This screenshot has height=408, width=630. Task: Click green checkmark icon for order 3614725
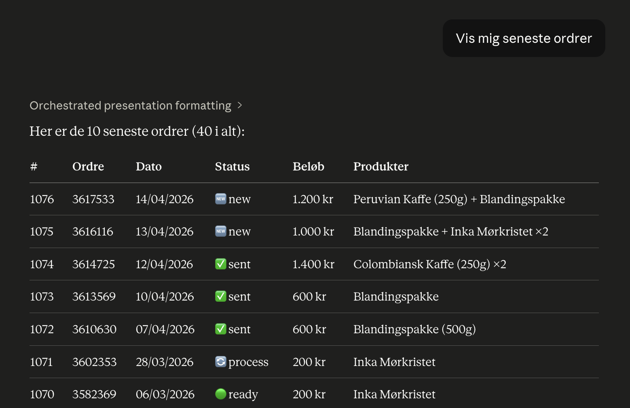click(x=220, y=264)
